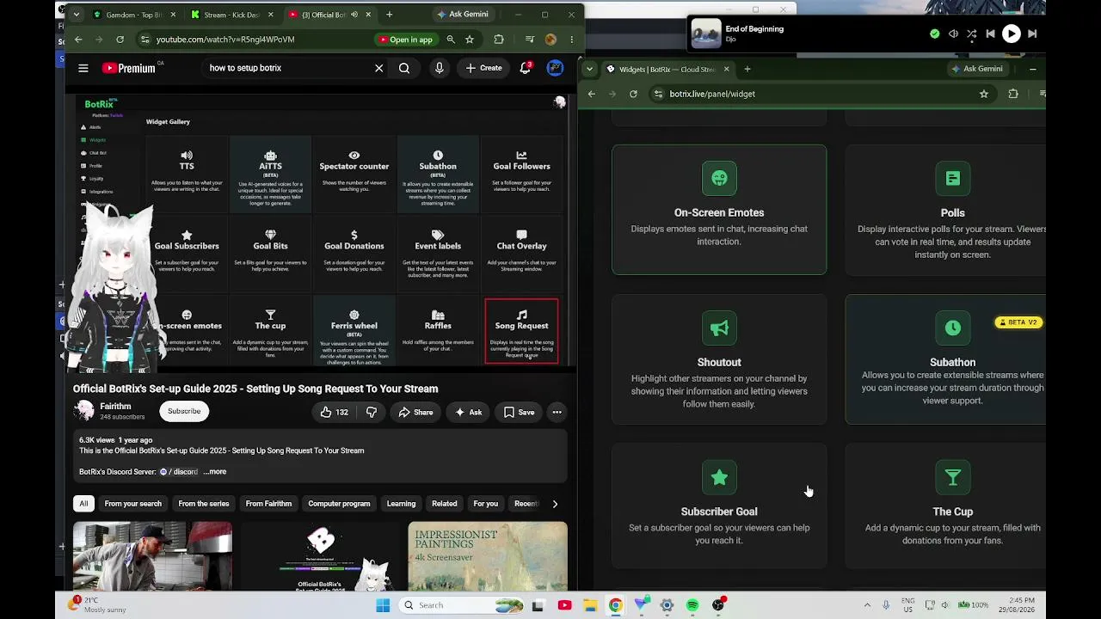This screenshot has width=1101, height=619.
Task: Select the 'Computer program' chip
Action: click(x=339, y=504)
